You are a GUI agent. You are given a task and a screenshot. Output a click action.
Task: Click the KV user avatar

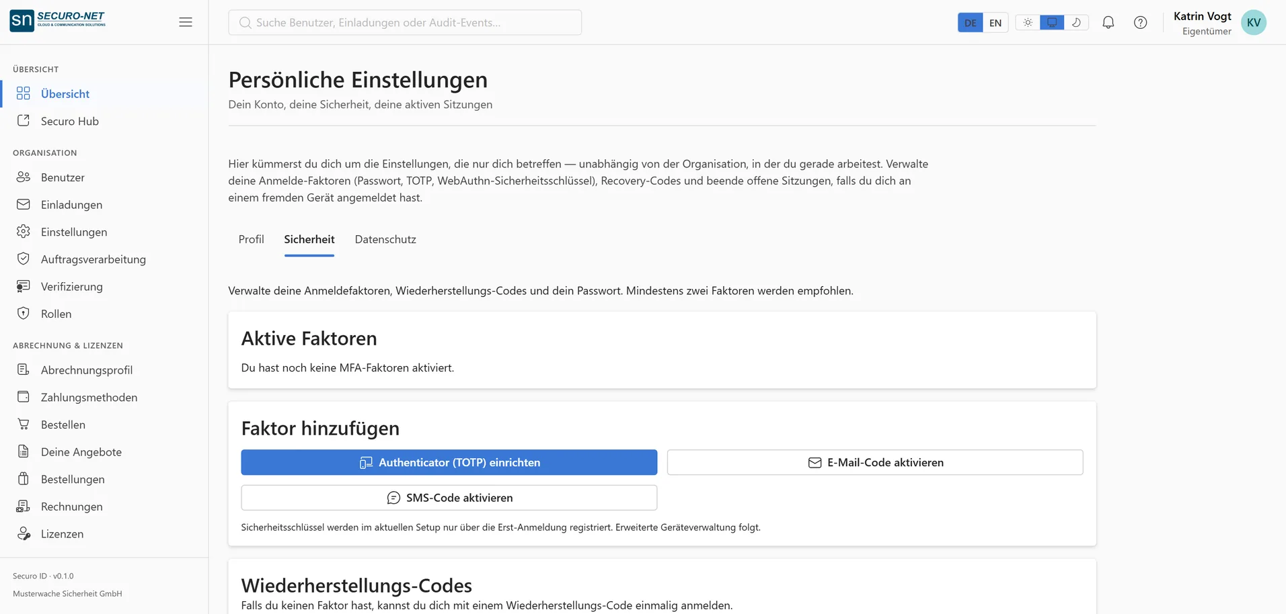pos(1254,22)
